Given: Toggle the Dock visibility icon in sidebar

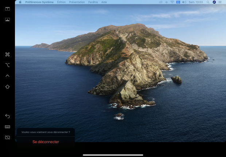Looking at the screenshot, I should click(7, 20).
